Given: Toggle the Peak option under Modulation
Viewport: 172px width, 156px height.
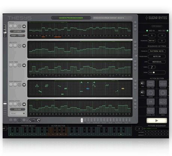Looking at the screenshot, I should 18,114.
